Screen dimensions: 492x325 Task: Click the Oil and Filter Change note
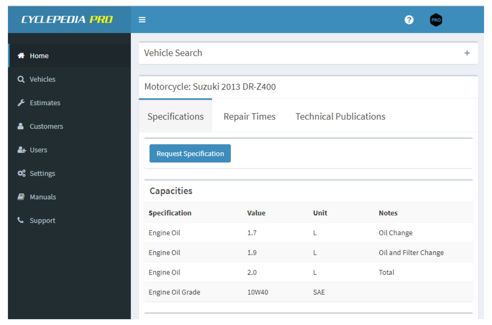click(411, 253)
